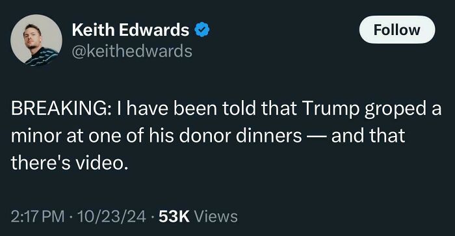This screenshot has height=236, width=455.
Task: Open Keith Edwards' profile picture
Action: 36,40
